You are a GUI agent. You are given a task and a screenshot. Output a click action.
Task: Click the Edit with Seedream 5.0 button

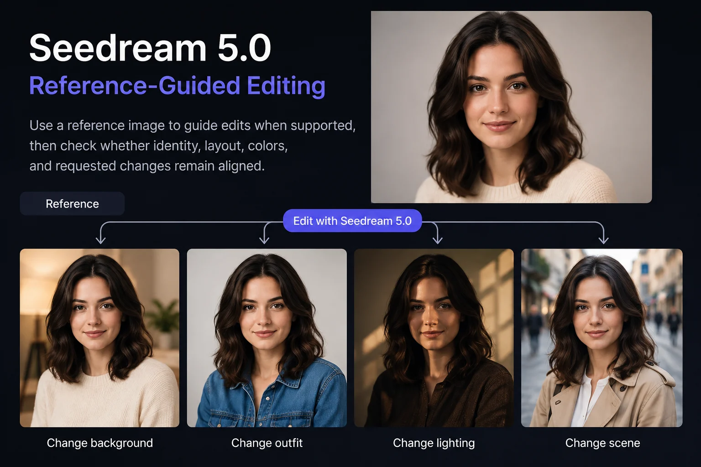pos(352,221)
